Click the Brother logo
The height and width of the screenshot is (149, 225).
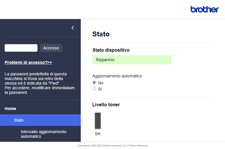click(x=205, y=10)
